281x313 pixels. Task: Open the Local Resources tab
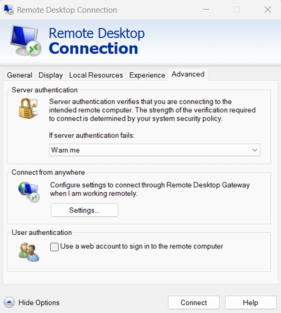coord(96,75)
